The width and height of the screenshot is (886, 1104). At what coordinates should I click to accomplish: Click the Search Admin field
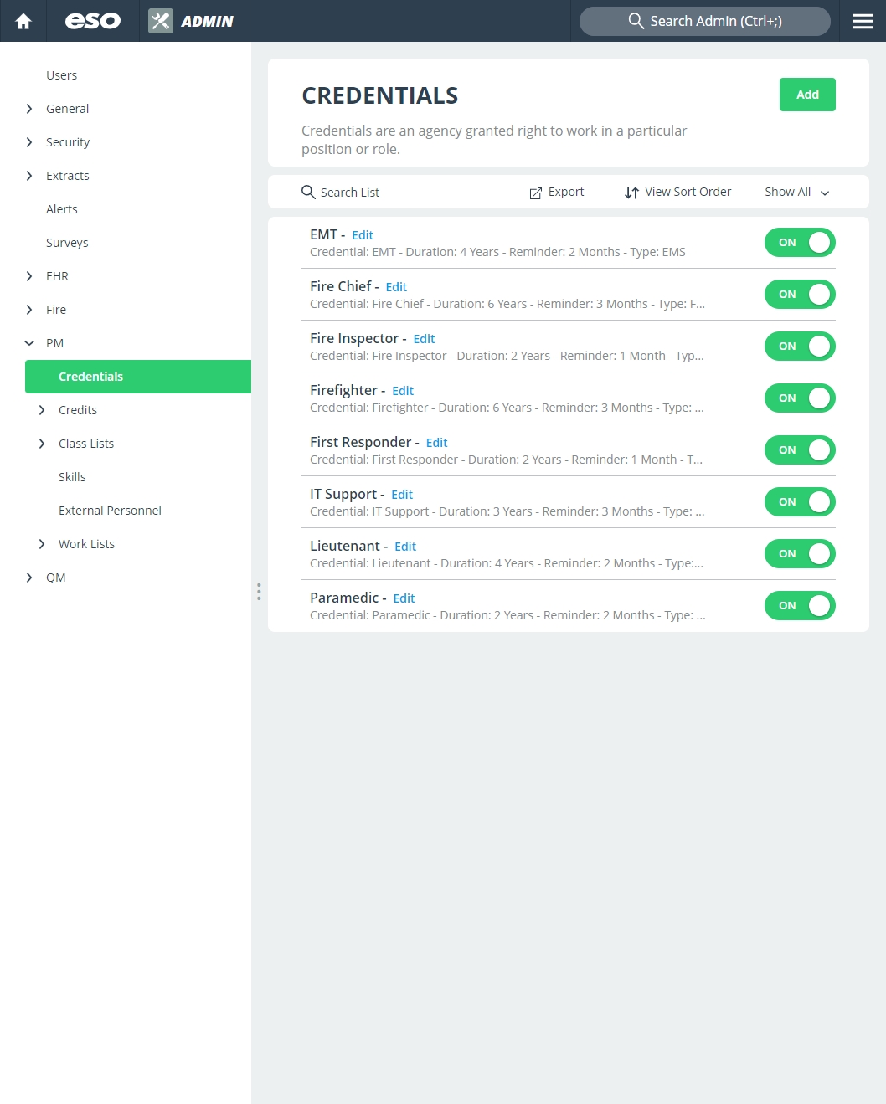coord(705,21)
